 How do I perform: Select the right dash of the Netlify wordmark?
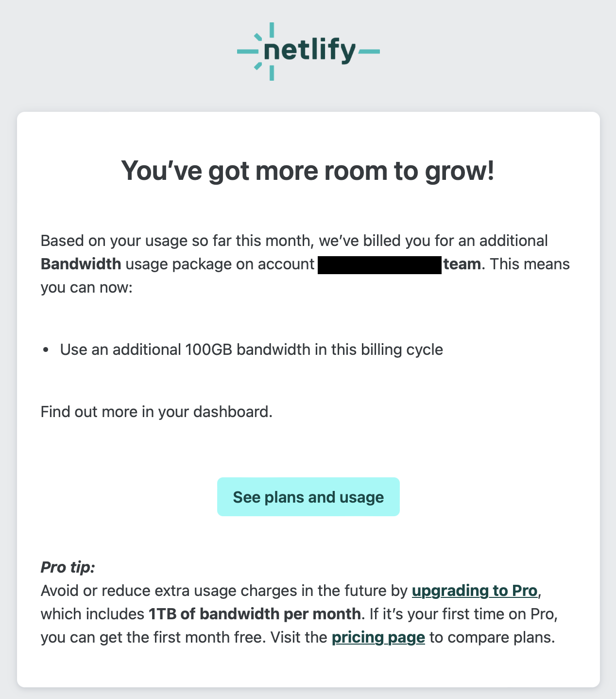pyautogui.click(x=369, y=50)
